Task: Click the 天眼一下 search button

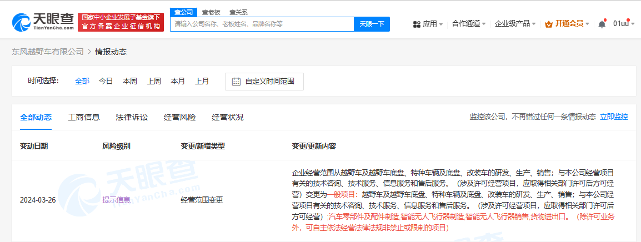Action: 372,24
